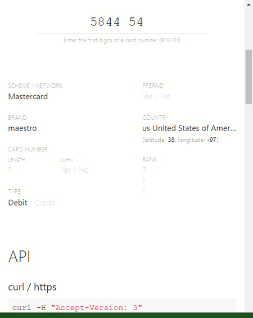253x318 pixels.
Task: Click the Debit type label
Action: point(18,203)
